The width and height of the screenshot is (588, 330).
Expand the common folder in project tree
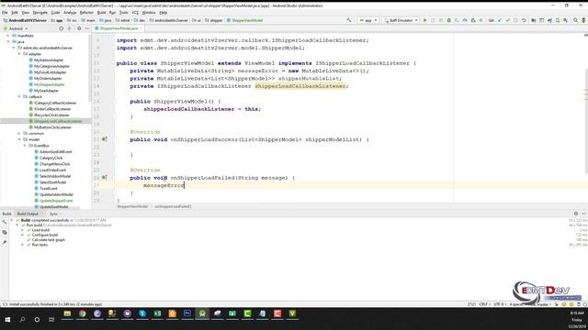(x=19, y=133)
